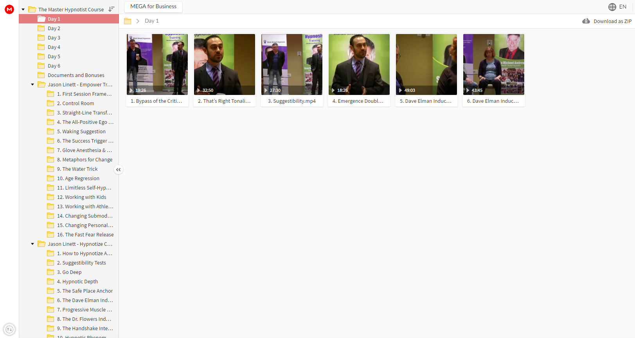Click the globe language icon
The image size is (635, 338).
tap(612, 7)
